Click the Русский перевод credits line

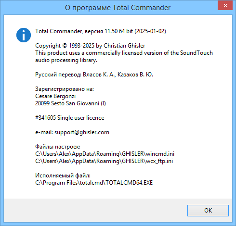pos(94,75)
